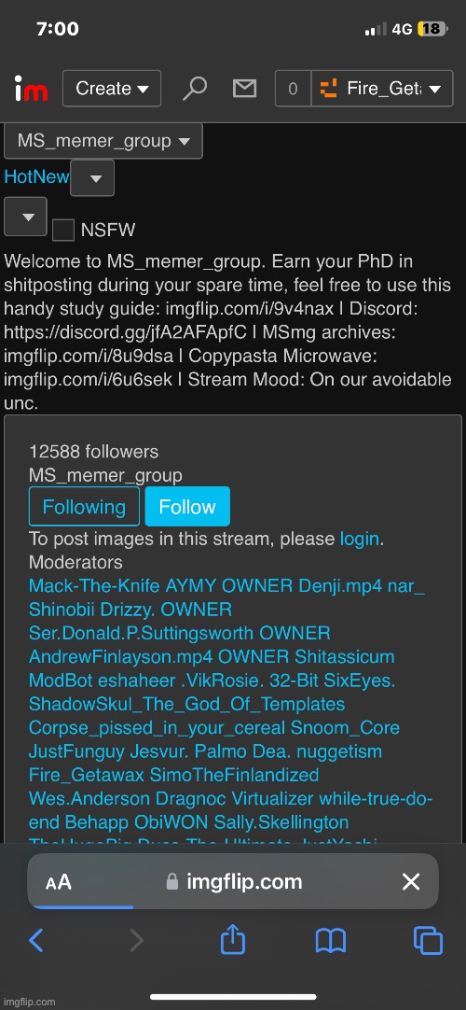
Task: Click the blue Follow button
Action: coord(187,506)
